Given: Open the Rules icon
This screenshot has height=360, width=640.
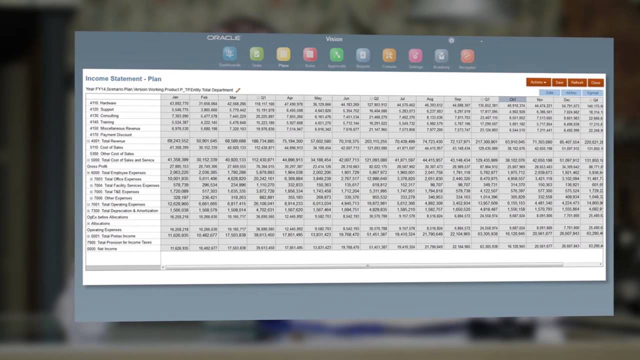Looking at the screenshot, I should pyautogui.click(x=310, y=54).
